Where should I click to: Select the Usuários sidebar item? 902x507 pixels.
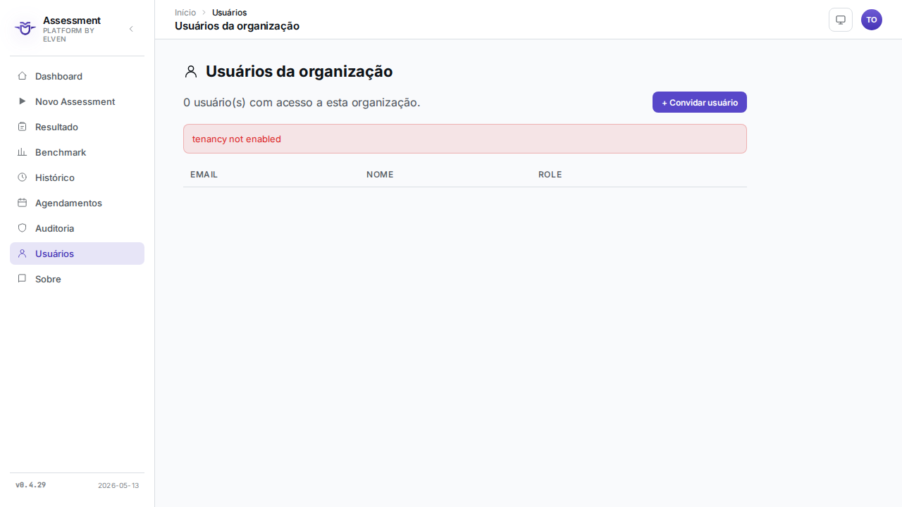click(77, 254)
